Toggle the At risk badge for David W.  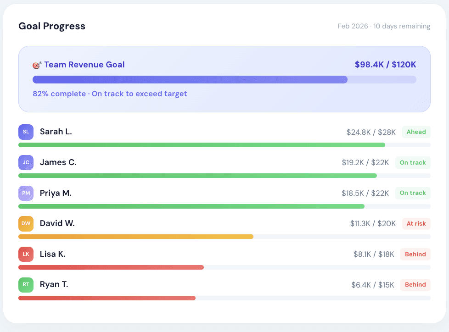click(x=416, y=223)
